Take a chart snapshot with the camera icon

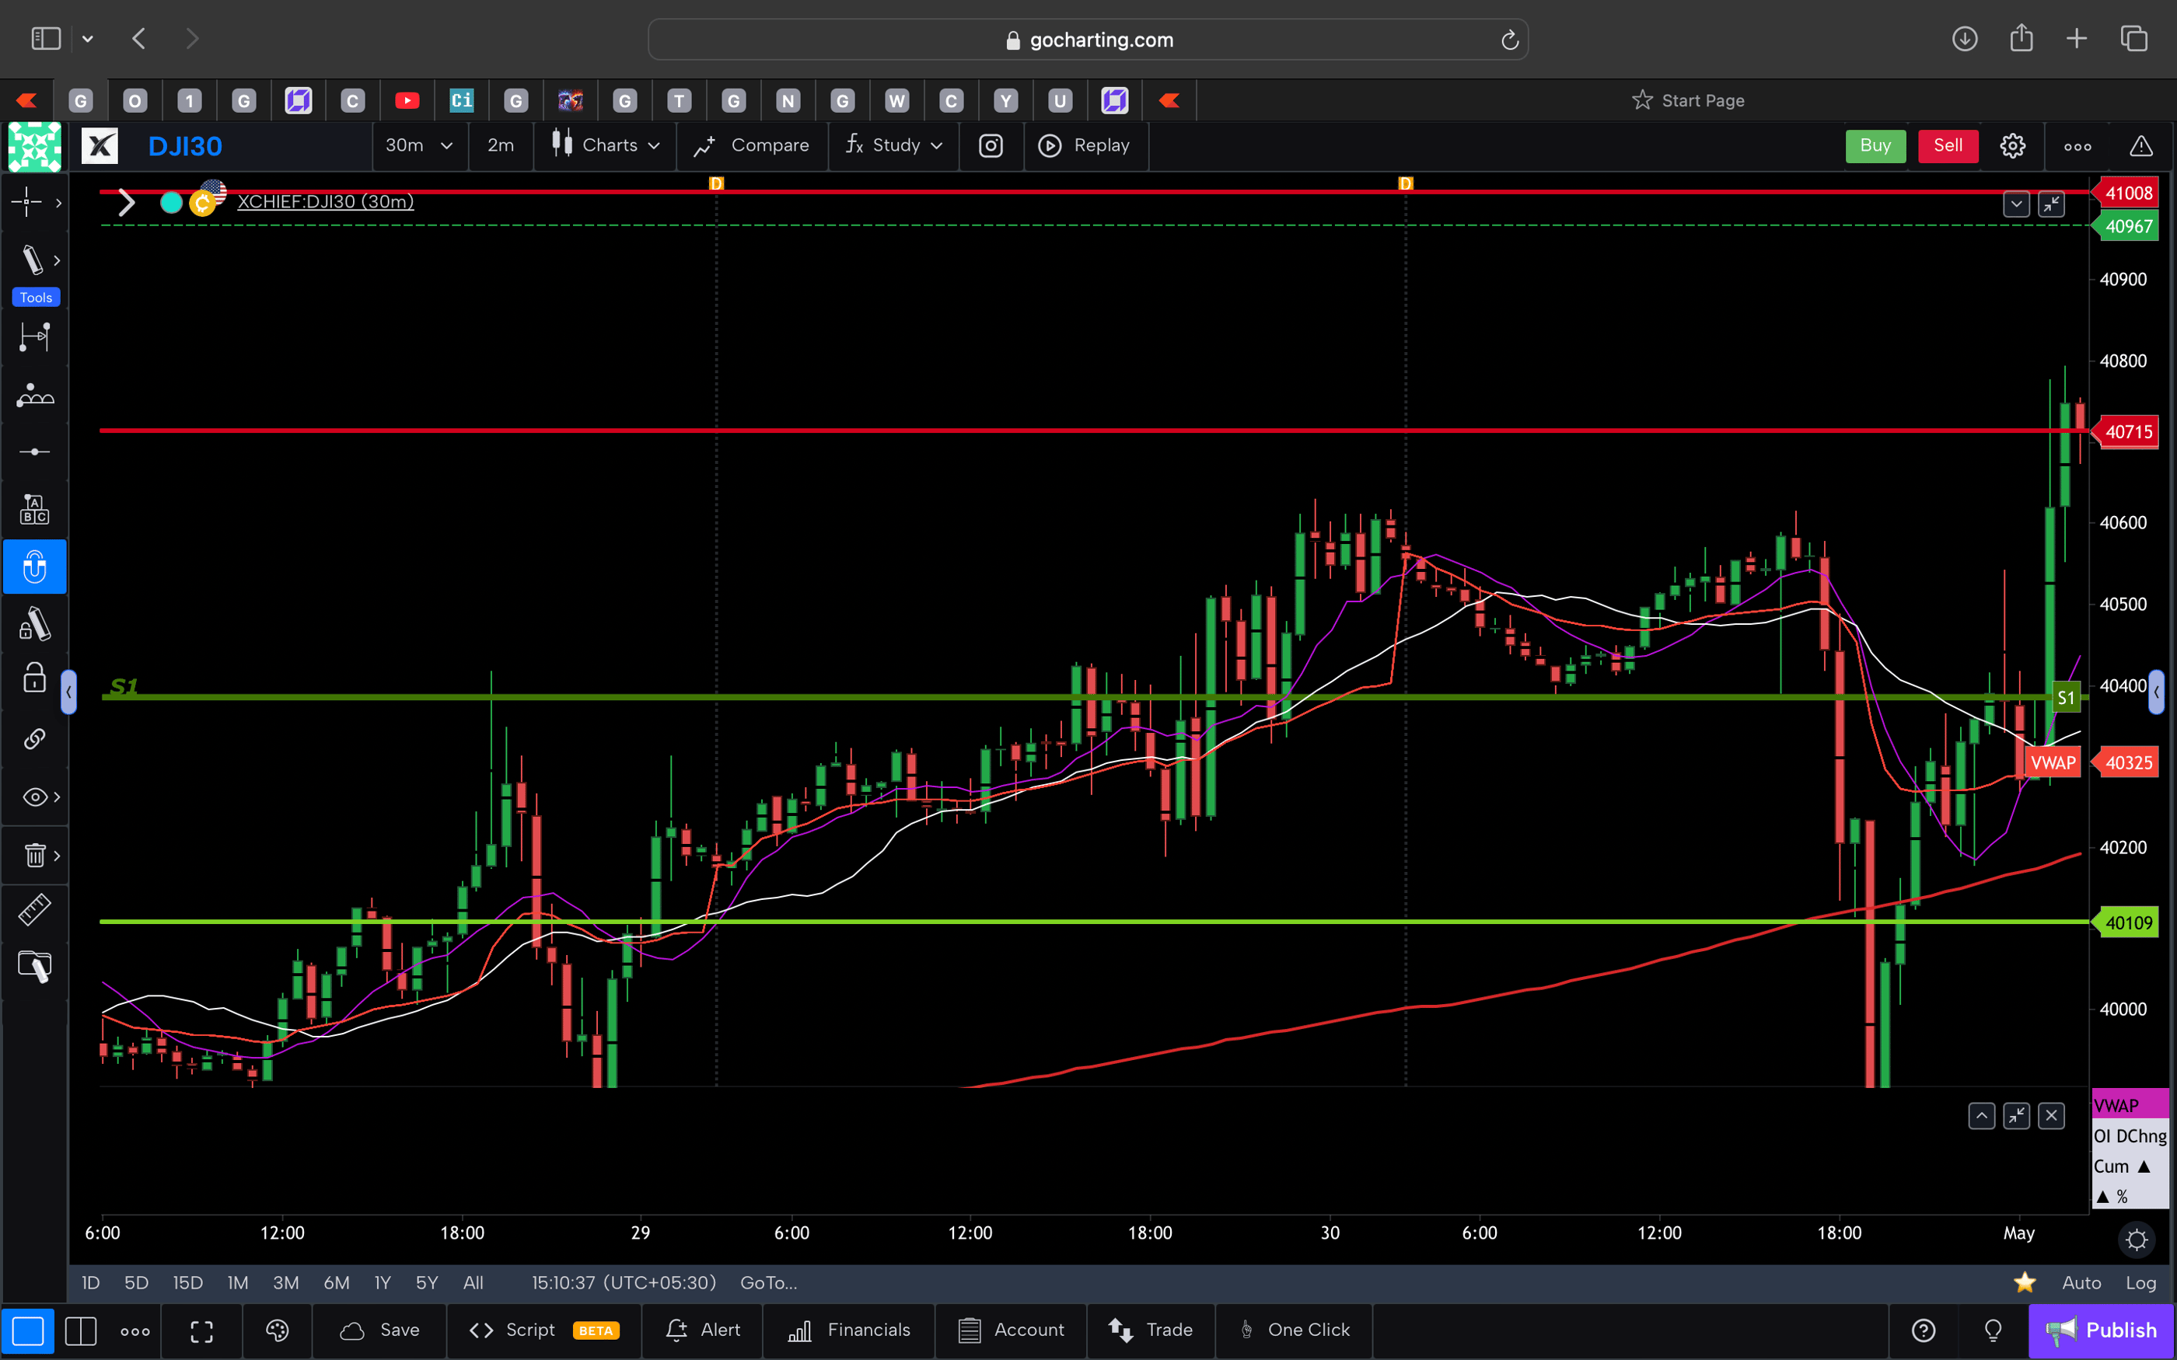point(991,146)
